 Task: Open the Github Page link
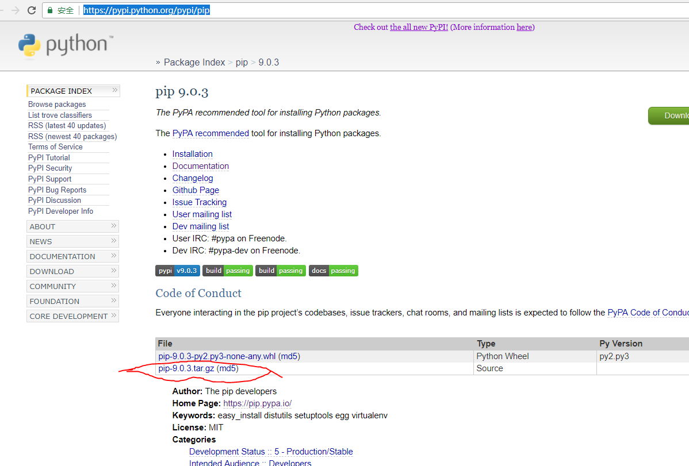click(196, 190)
